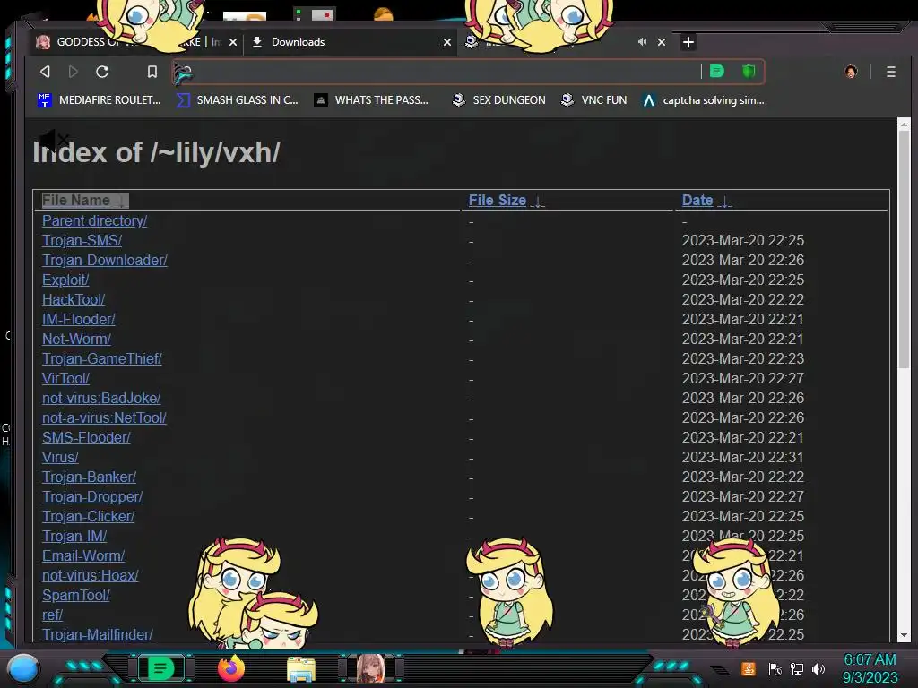This screenshot has width=918, height=688.
Task: Open the IM-Flooder/ folder link
Action: (79, 320)
